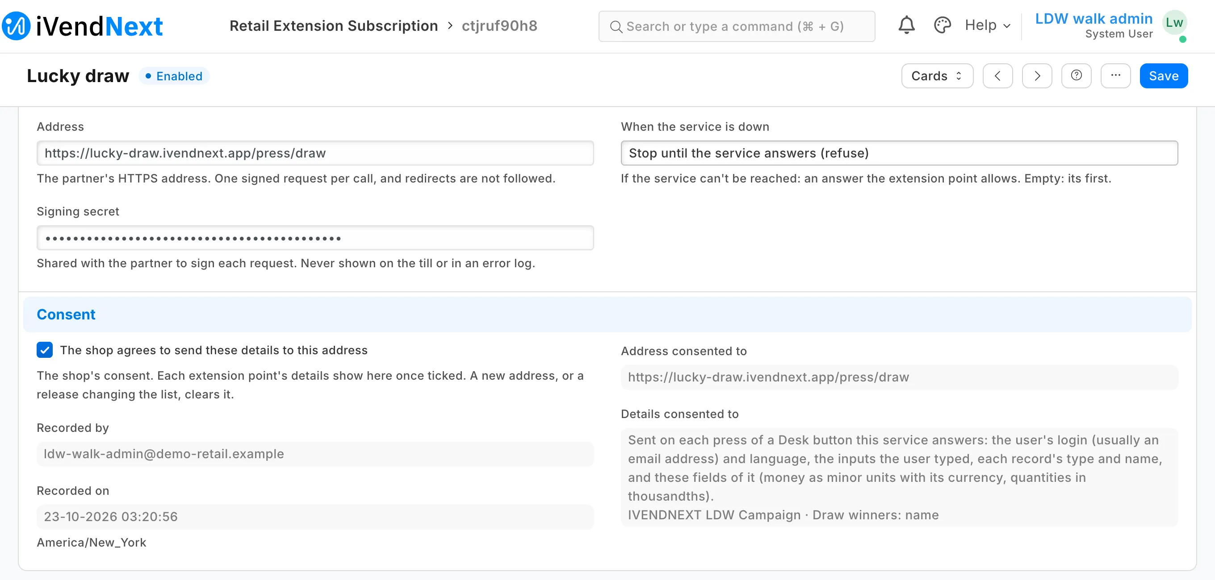Image resolution: width=1215 pixels, height=580 pixels.
Task: Save the Lucky draw record
Action: click(1163, 76)
